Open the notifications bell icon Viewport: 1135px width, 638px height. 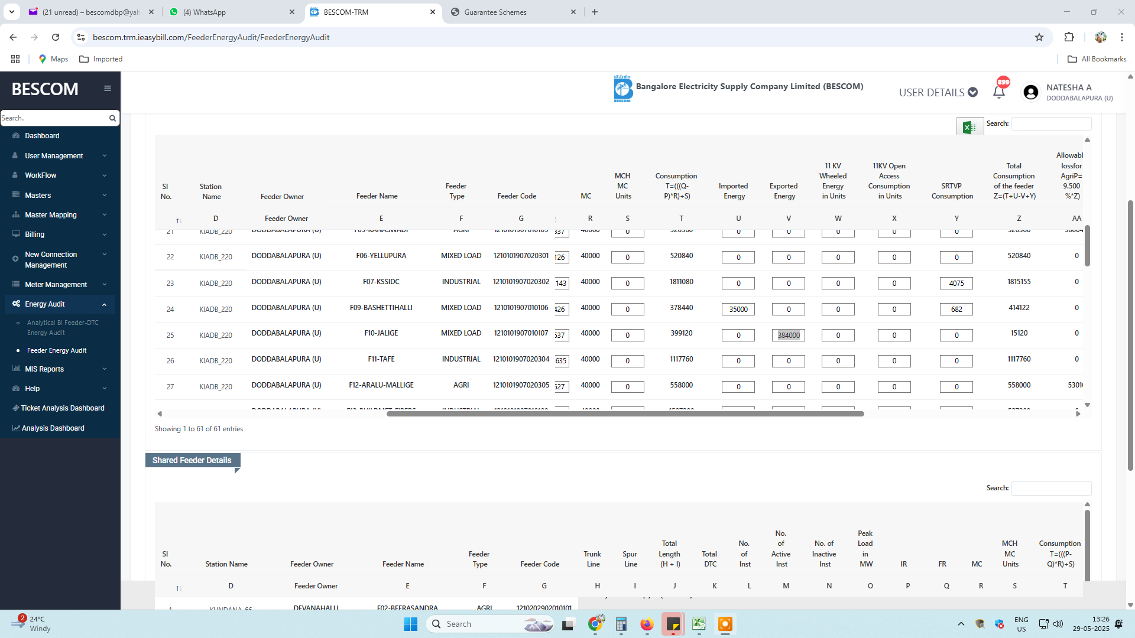click(x=999, y=92)
